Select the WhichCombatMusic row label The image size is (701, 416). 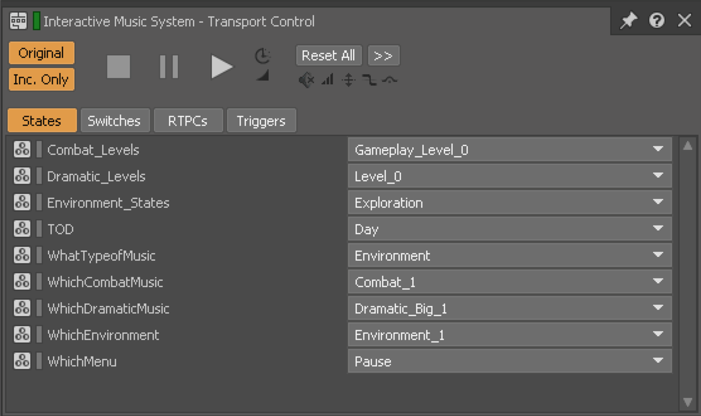(x=105, y=282)
